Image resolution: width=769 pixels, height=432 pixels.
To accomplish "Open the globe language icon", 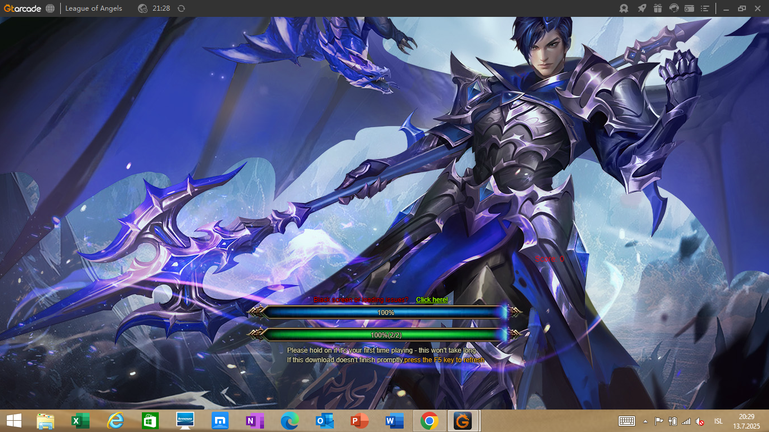I will click(x=50, y=8).
